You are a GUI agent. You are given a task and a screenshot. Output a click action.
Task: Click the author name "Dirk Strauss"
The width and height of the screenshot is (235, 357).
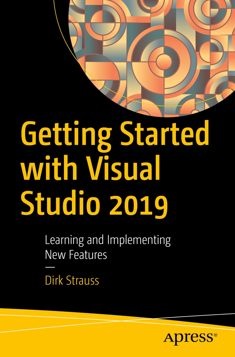coord(72,280)
